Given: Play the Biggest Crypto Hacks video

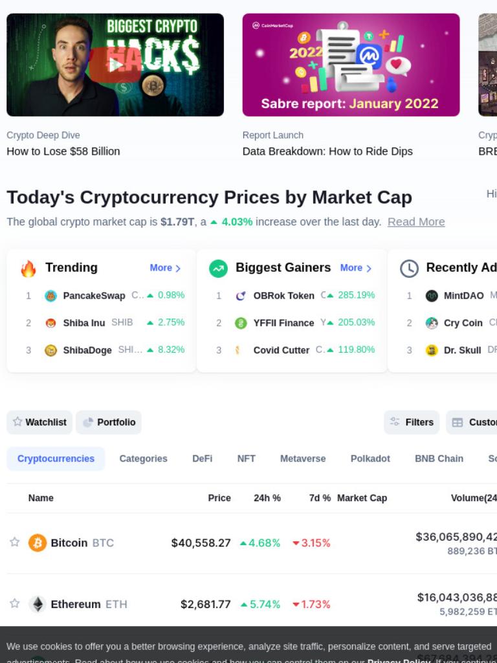Looking at the screenshot, I should [x=115, y=65].
